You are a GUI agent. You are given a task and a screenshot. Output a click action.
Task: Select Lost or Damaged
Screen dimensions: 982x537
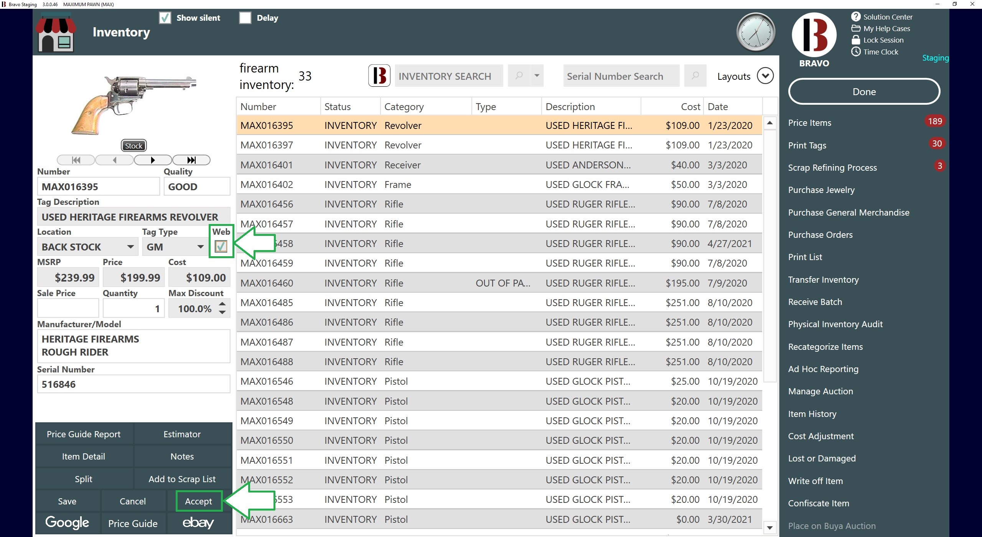point(822,458)
